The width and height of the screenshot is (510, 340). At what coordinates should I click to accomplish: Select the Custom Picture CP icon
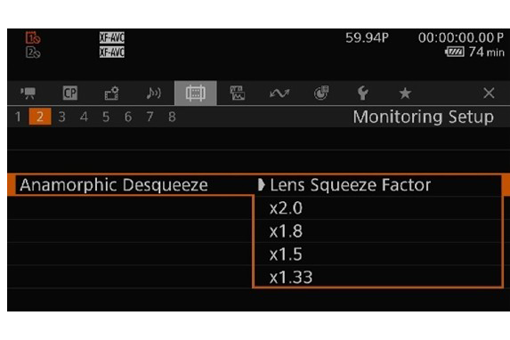70,93
